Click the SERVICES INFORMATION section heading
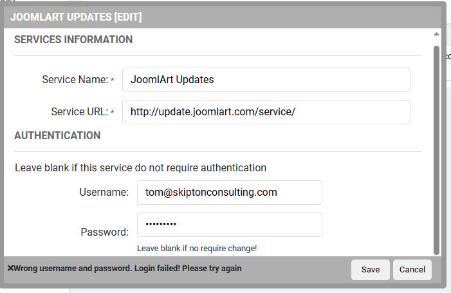The image size is (451, 293). click(x=73, y=40)
